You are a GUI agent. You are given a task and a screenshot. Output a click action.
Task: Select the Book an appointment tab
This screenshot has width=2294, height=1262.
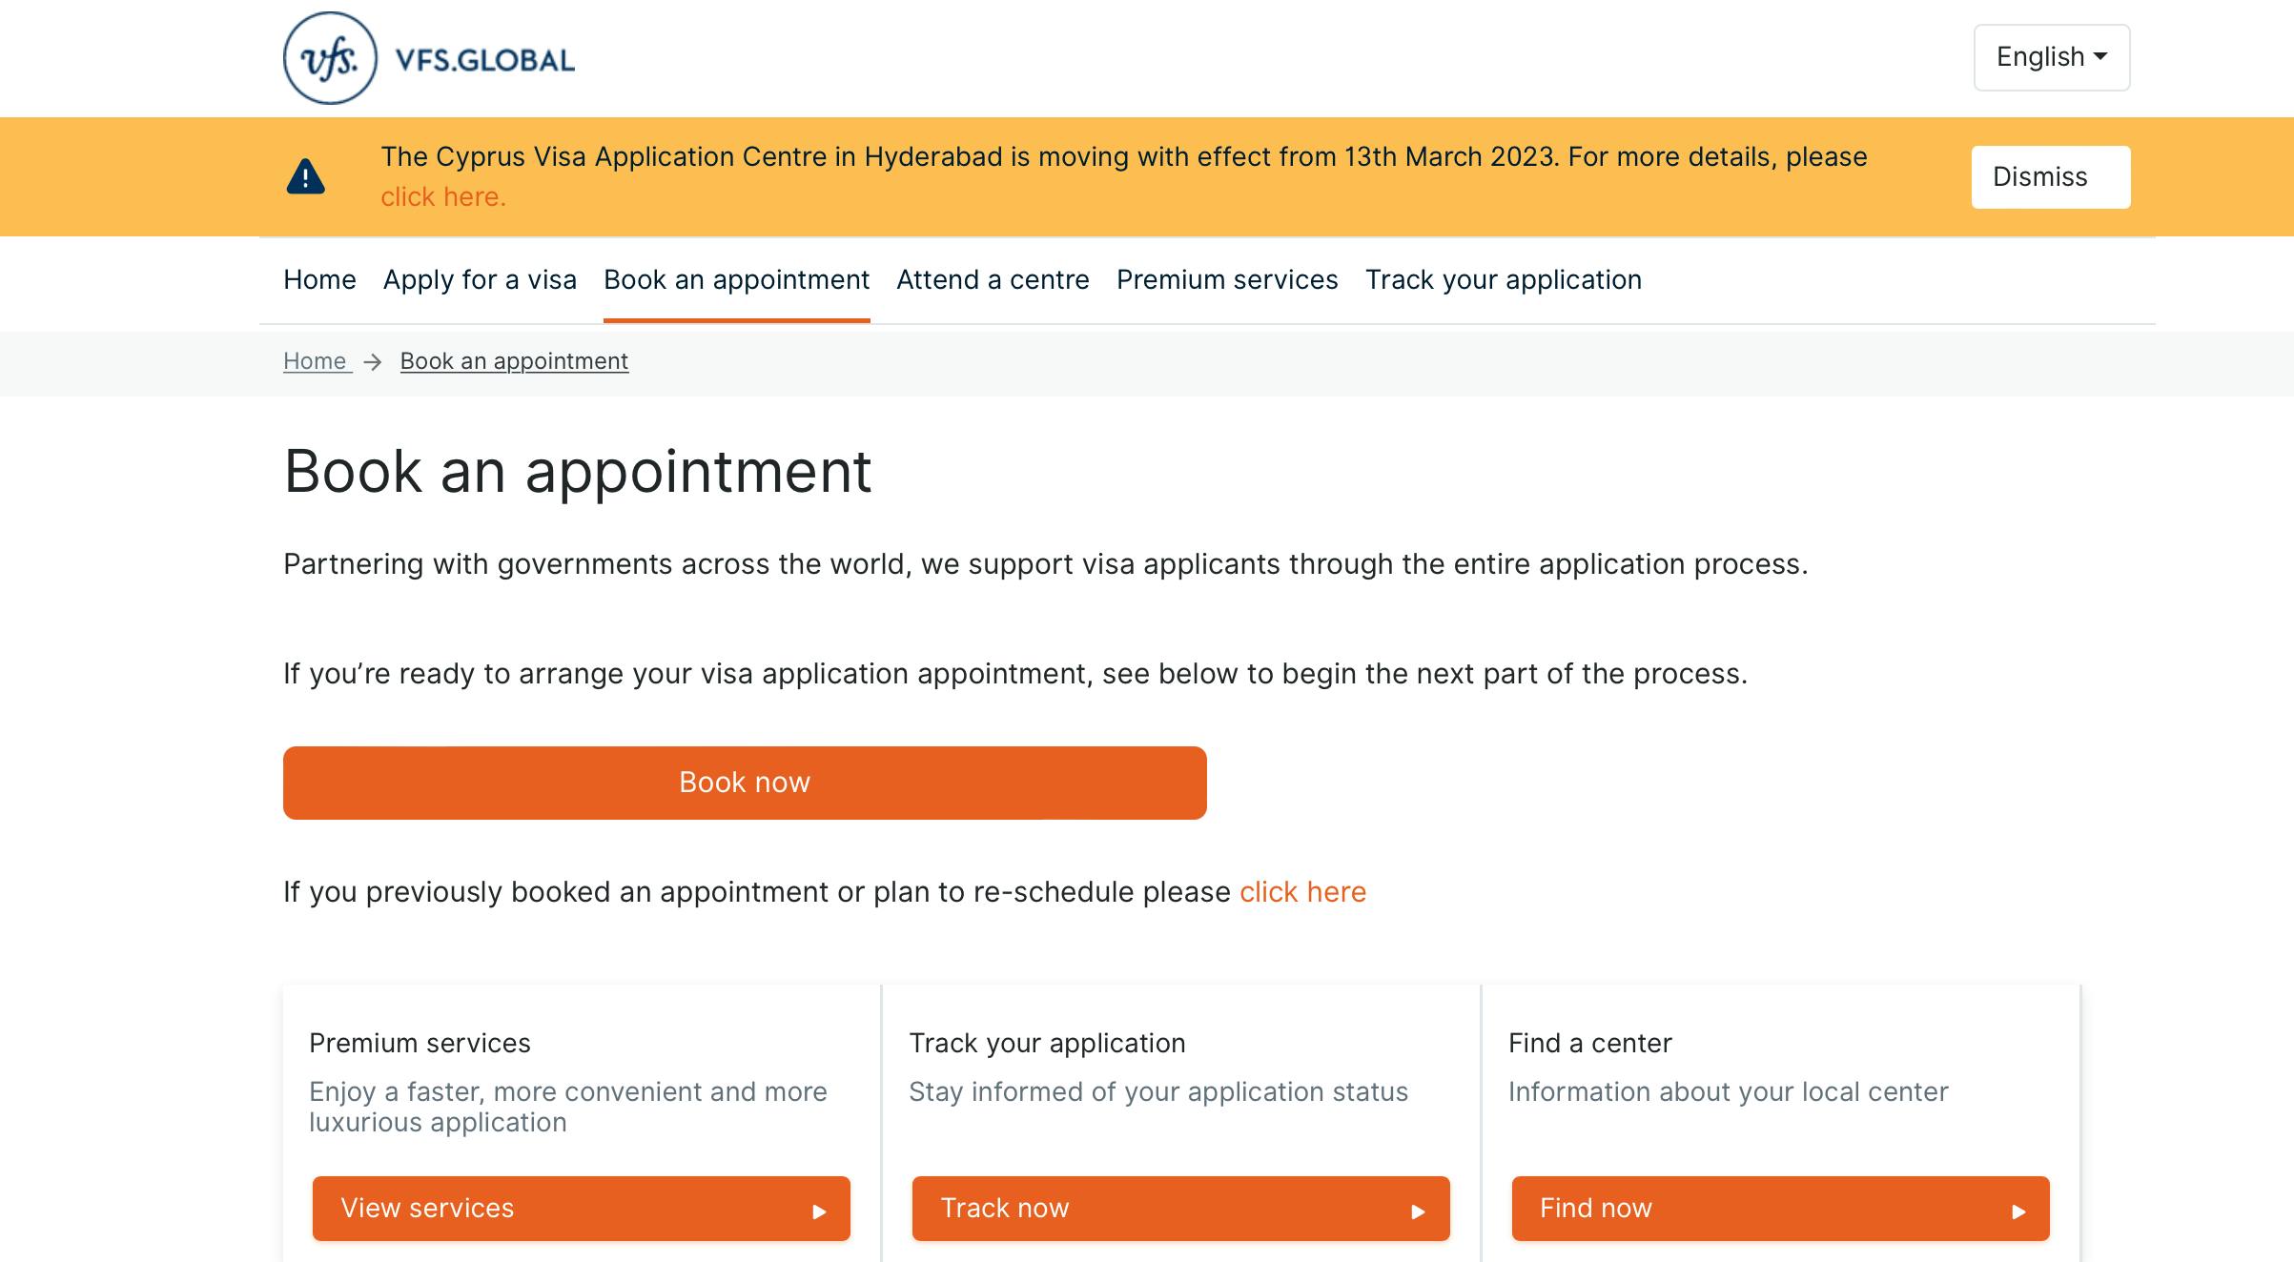pos(736,280)
